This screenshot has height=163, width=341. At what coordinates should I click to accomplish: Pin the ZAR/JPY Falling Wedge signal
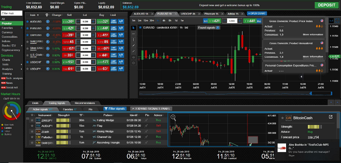coord(146,120)
